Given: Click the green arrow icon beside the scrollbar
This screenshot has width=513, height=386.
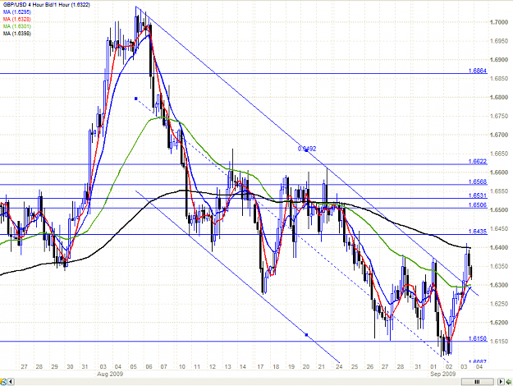Looking at the screenshot, I should (x=509, y=381).
